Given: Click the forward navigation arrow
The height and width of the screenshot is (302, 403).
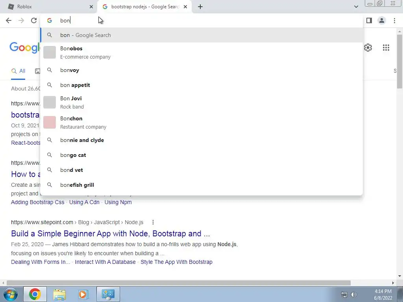Looking at the screenshot, I should coord(21,20).
